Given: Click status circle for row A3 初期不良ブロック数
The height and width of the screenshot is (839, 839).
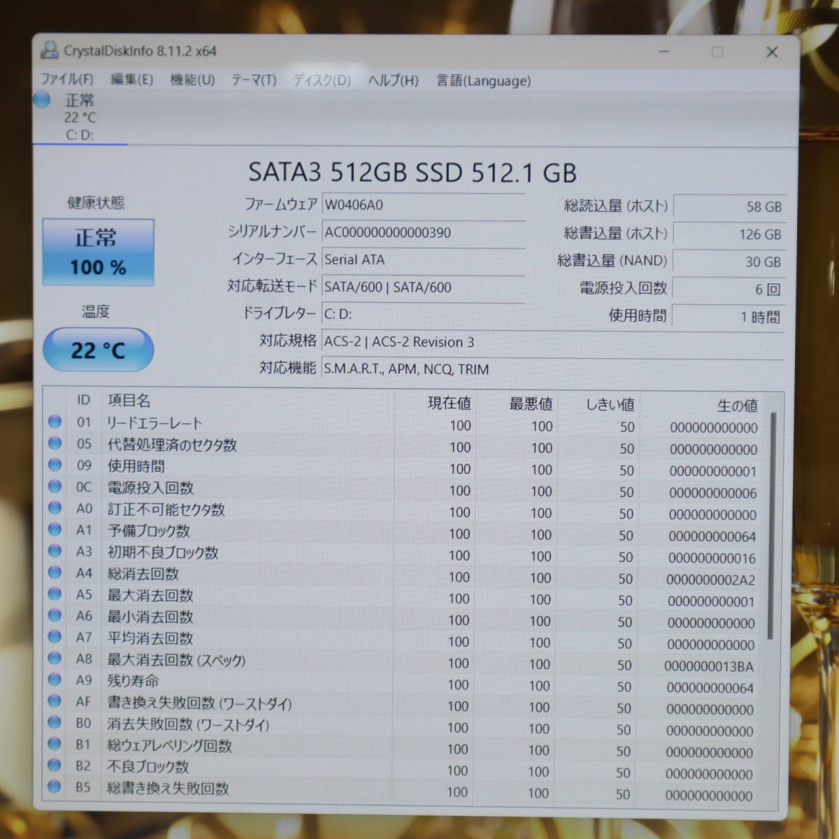Looking at the screenshot, I should (55, 551).
